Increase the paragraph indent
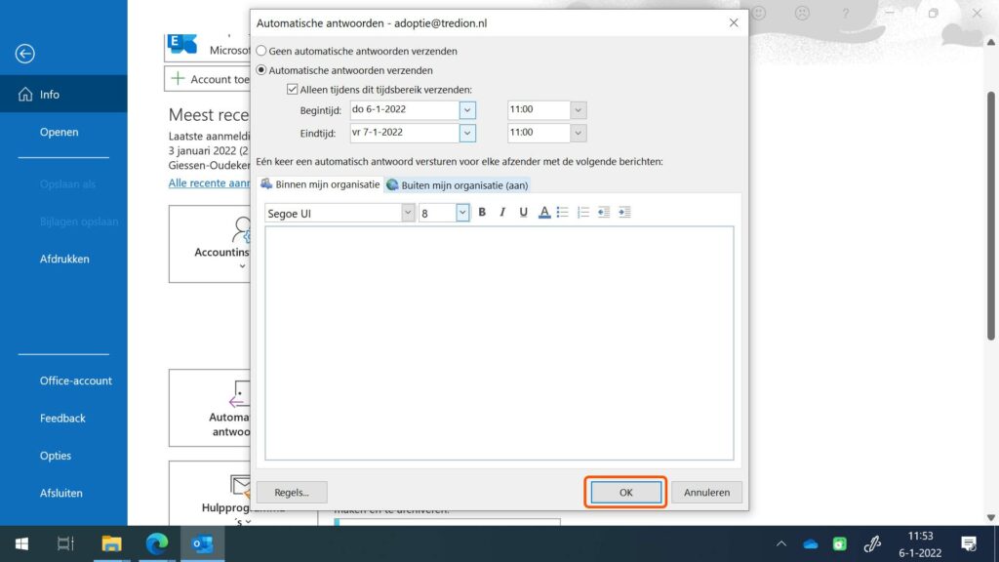Image resolution: width=999 pixels, height=562 pixels. coord(624,212)
